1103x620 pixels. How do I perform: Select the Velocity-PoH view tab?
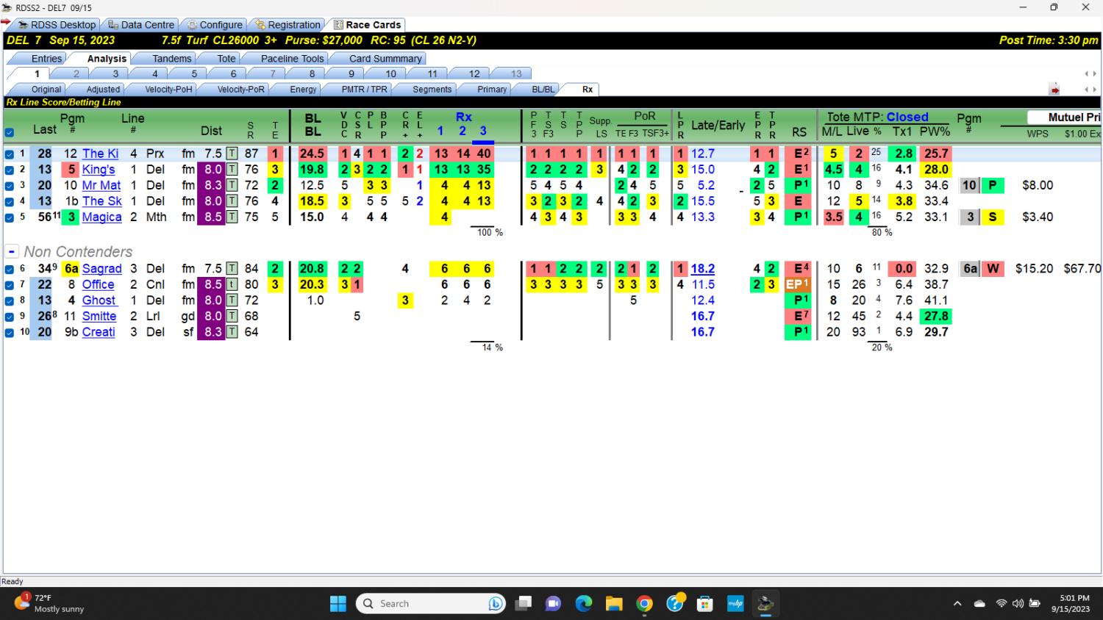pos(168,90)
